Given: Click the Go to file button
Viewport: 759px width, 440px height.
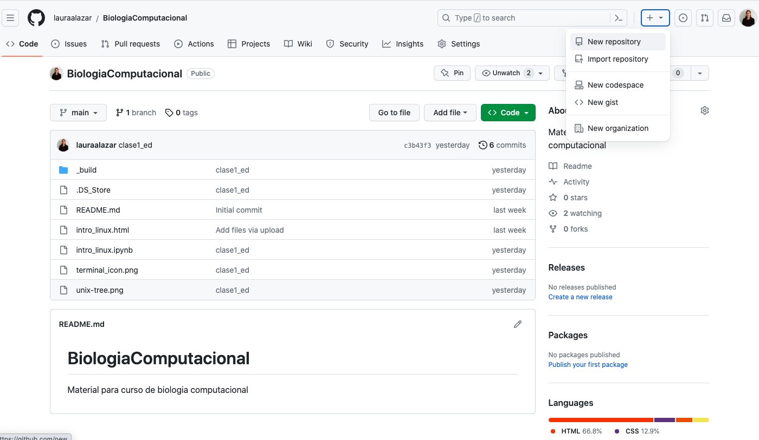Looking at the screenshot, I should pos(394,113).
